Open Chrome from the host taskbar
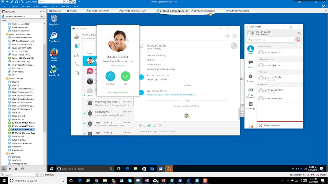Image resolution: width=328 pixels, height=184 pixels. [x=96, y=181]
